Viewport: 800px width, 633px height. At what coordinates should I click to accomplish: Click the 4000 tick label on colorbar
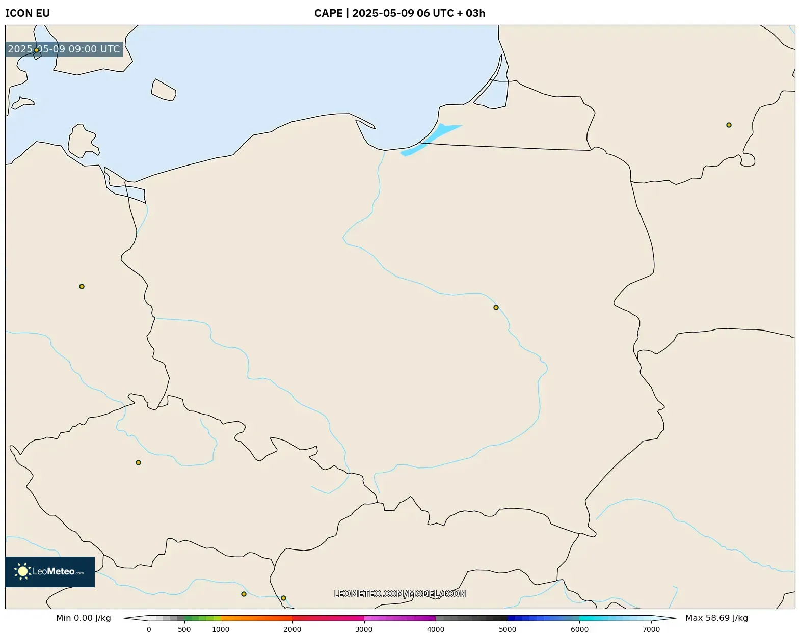point(436,629)
